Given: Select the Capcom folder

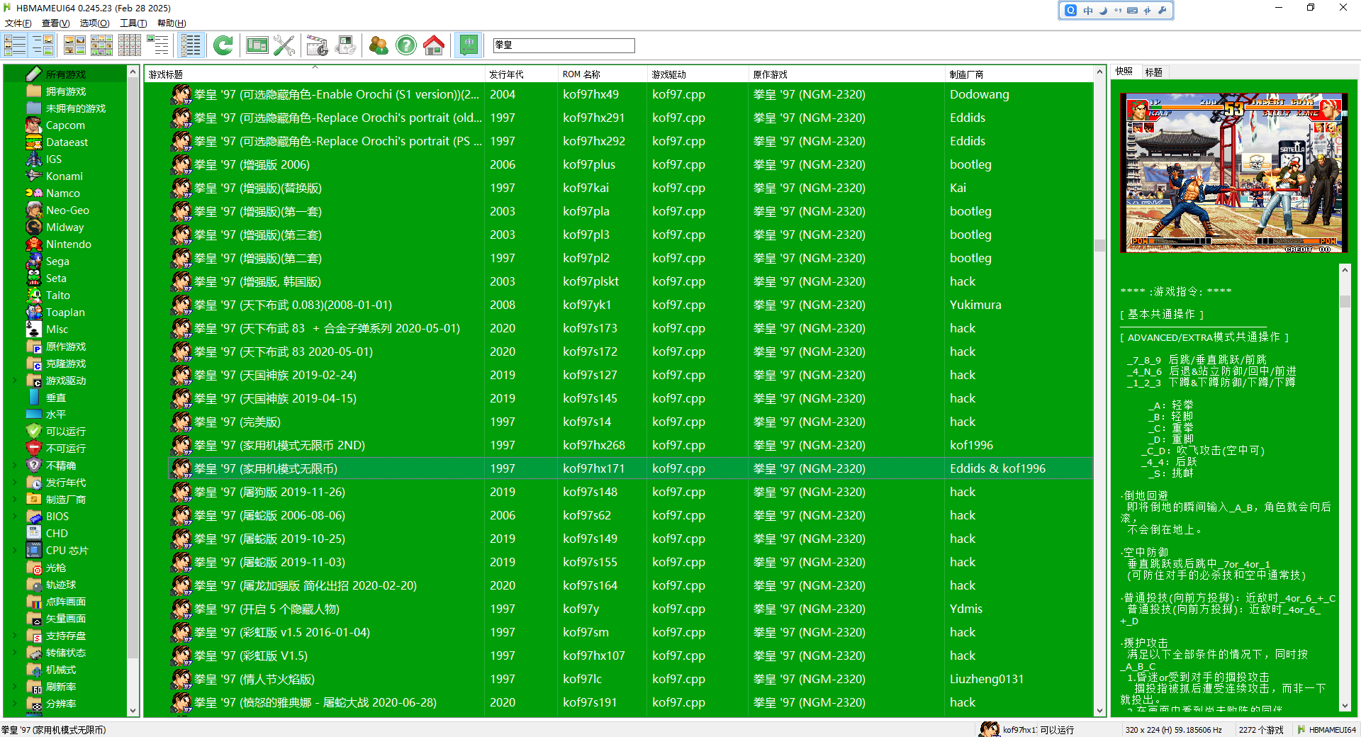Looking at the screenshot, I should coord(65,125).
